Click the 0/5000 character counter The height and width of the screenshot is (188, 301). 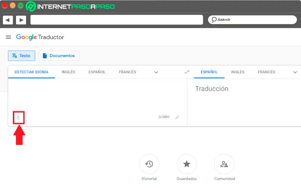click(164, 117)
